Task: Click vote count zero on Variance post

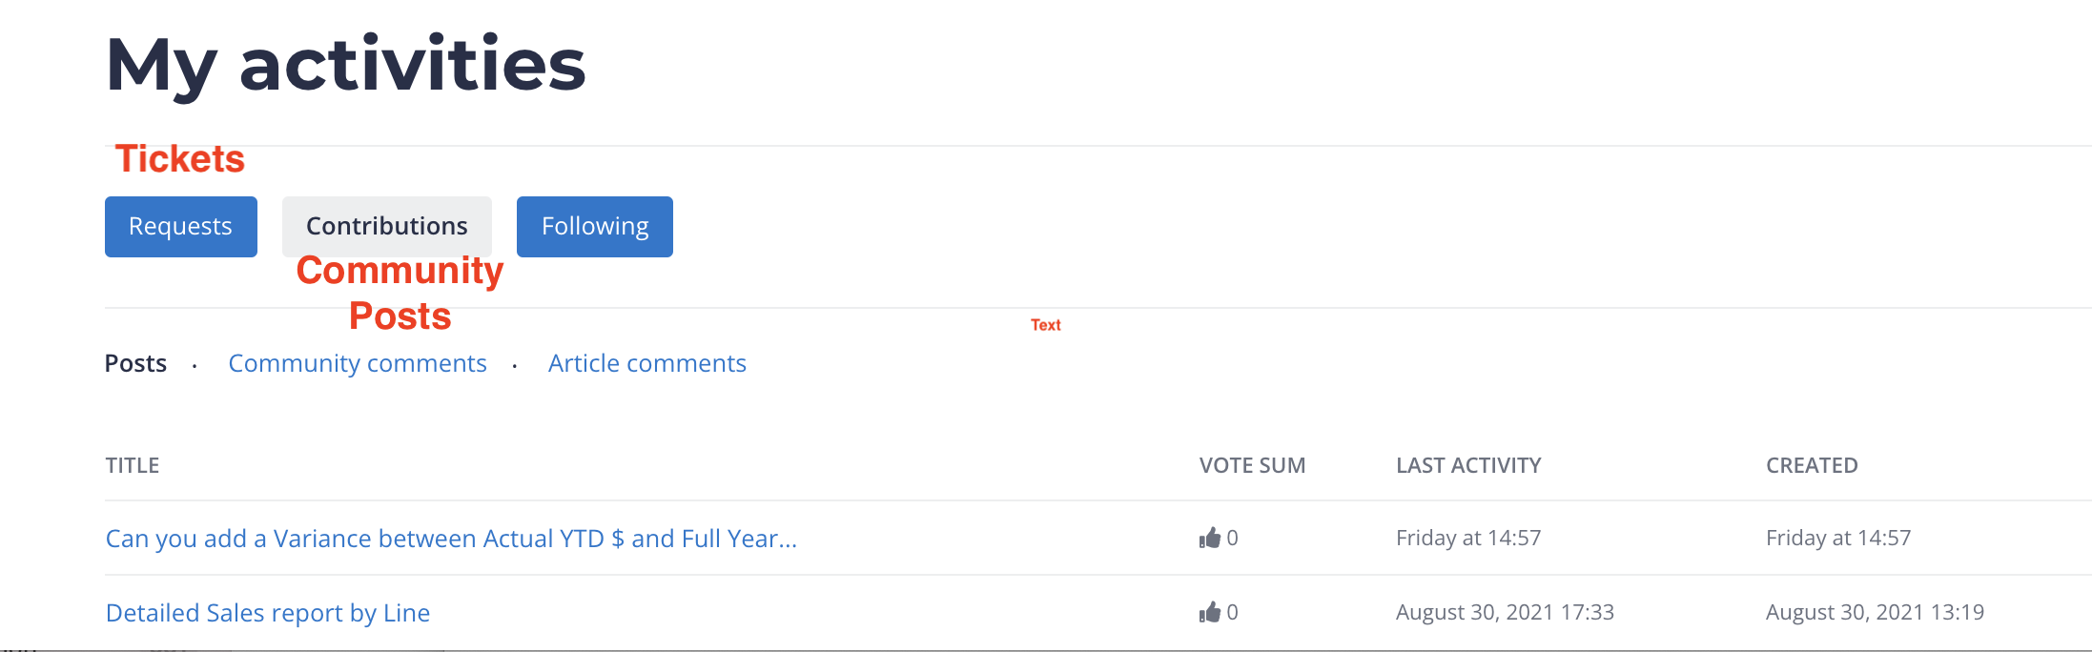Action: 1233,538
